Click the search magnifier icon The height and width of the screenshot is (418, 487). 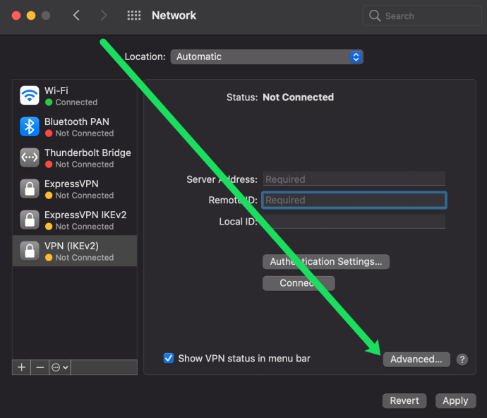(375, 16)
